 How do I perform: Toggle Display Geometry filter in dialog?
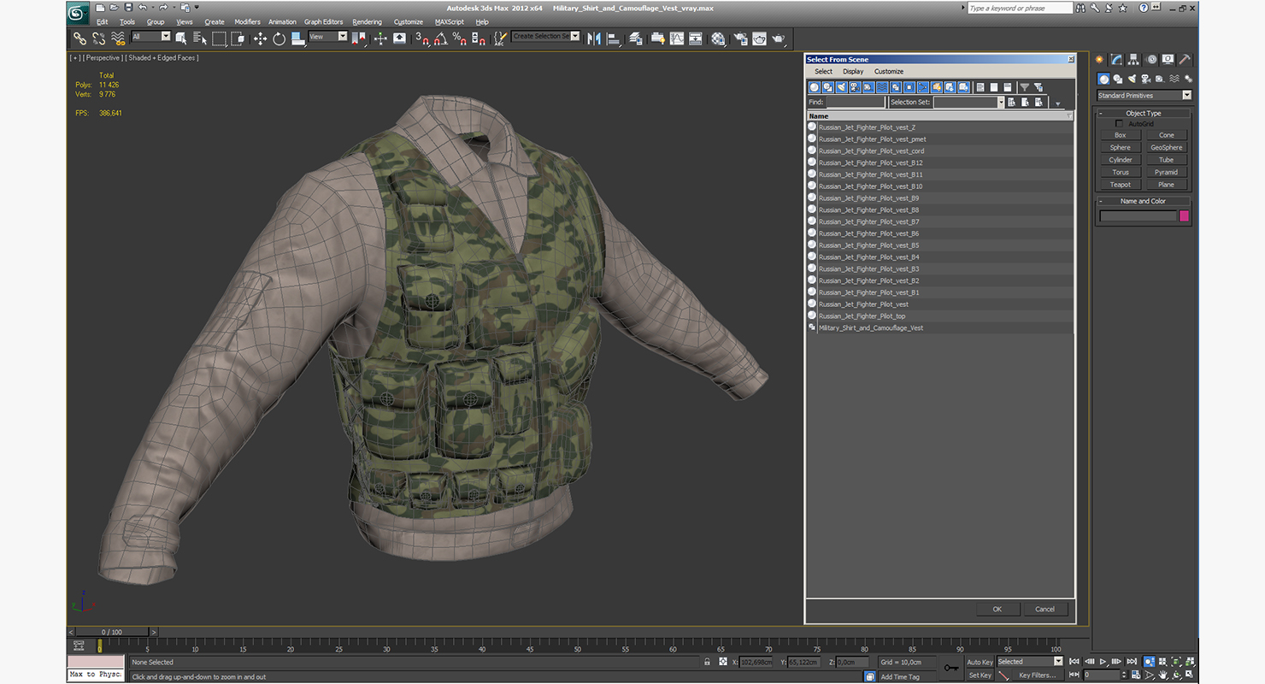click(815, 87)
